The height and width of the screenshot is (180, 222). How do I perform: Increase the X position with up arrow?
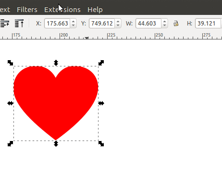[x=73, y=22]
